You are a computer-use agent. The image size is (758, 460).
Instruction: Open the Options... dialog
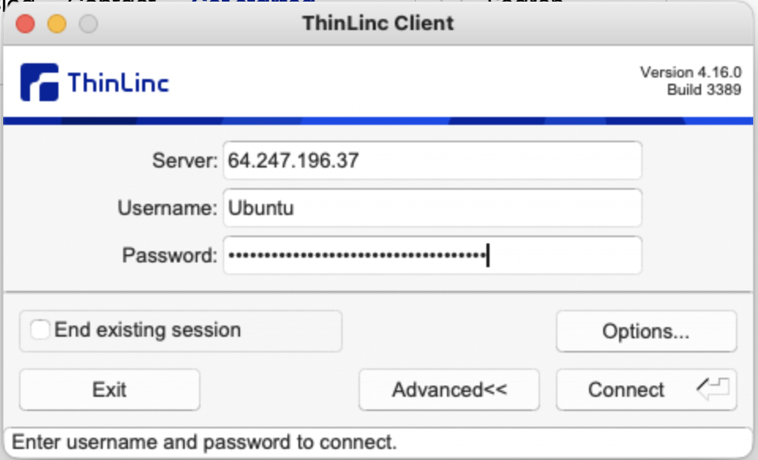[x=647, y=331]
